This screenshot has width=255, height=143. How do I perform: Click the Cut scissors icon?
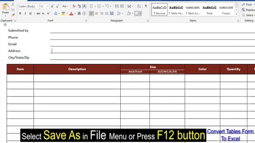13,4
